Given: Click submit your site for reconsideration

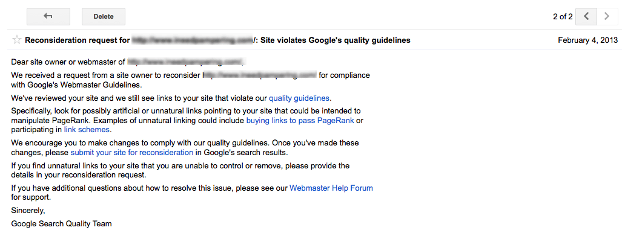Looking at the screenshot, I should (132, 152).
